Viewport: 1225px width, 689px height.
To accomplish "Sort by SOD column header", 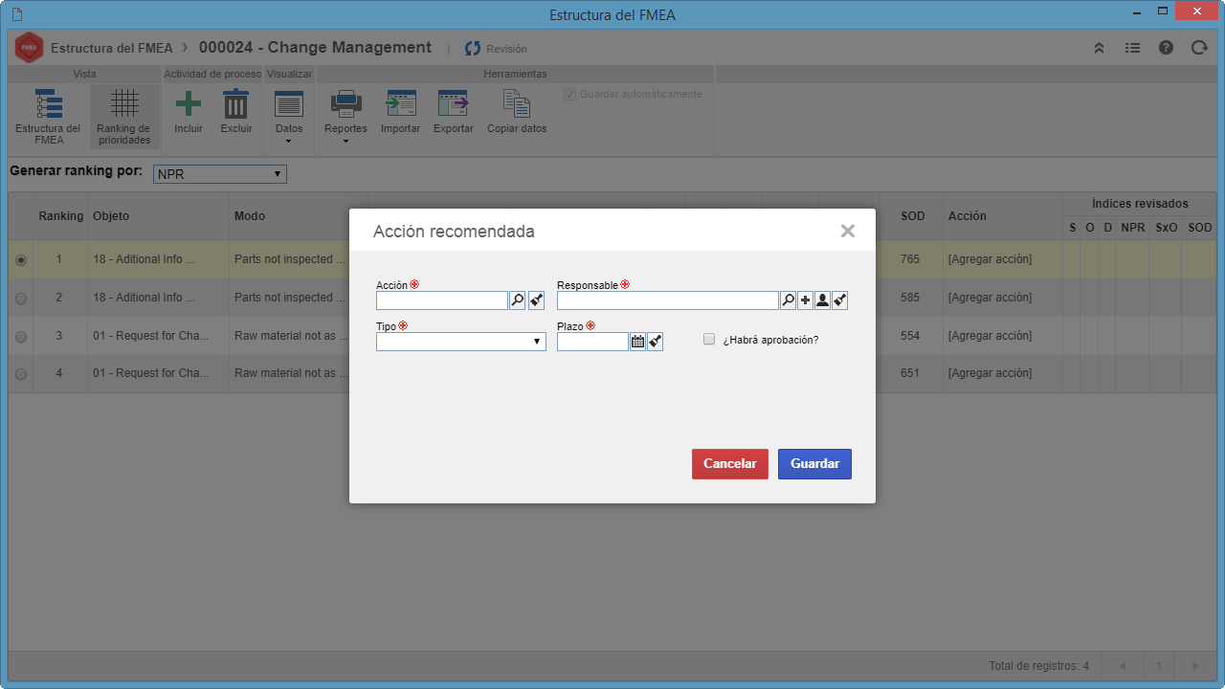I will click(913, 216).
